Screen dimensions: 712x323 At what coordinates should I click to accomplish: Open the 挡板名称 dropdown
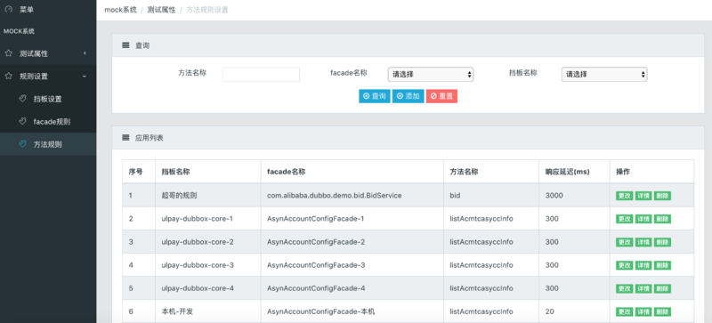604,75
